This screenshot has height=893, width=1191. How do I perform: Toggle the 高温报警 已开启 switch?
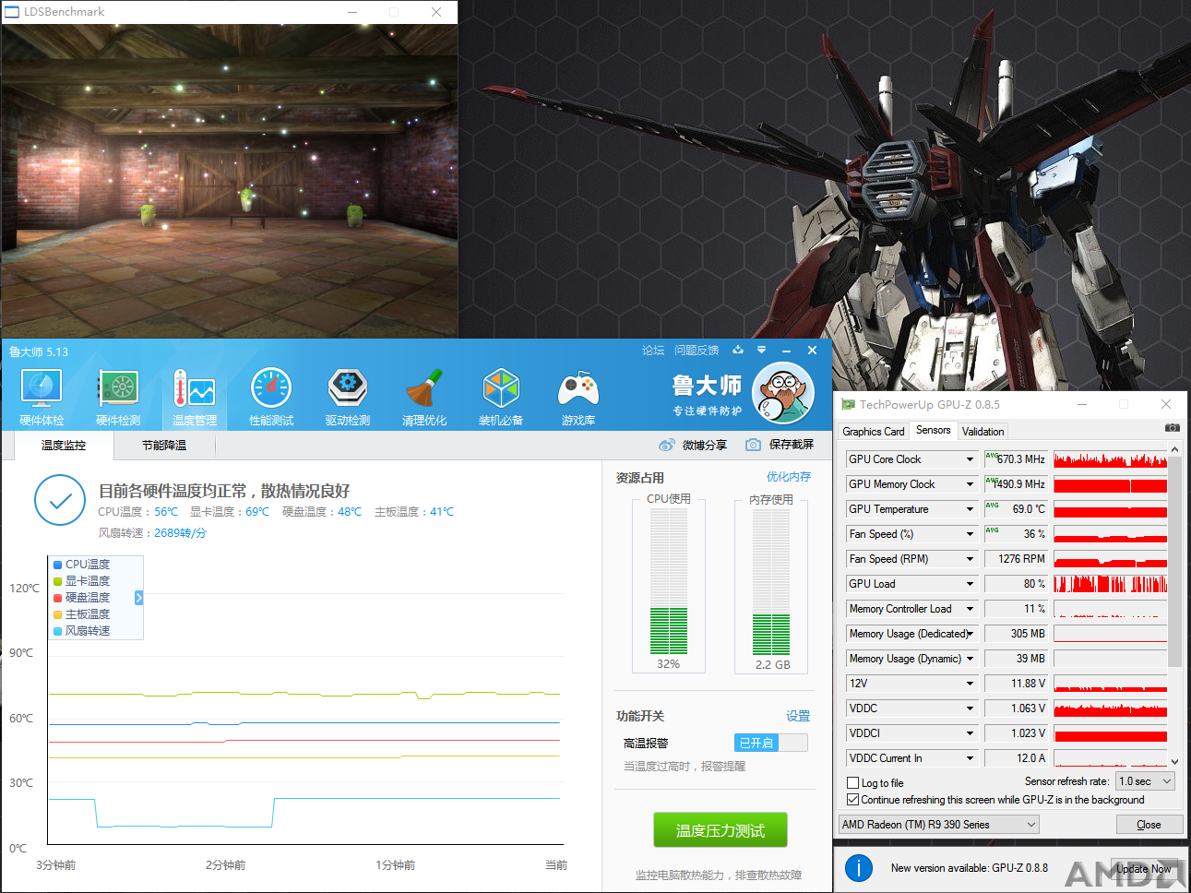[771, 743]
